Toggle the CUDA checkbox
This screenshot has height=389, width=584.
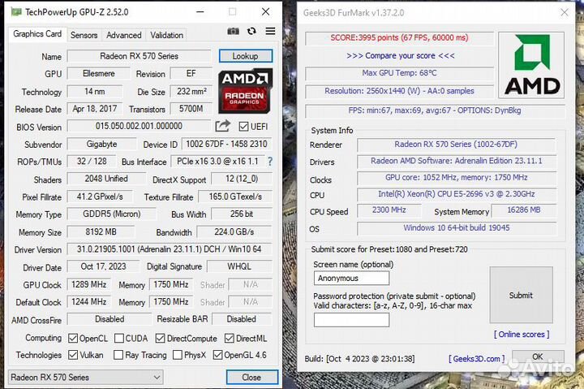point(119,339)
